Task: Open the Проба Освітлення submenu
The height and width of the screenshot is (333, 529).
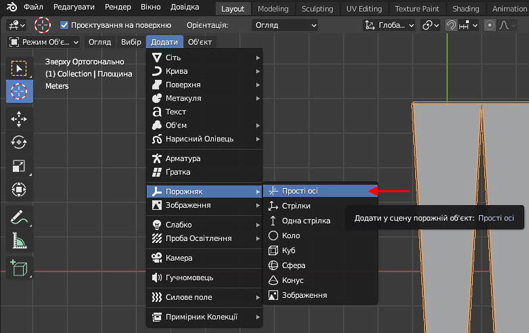Action: click(x=204, y=238)
